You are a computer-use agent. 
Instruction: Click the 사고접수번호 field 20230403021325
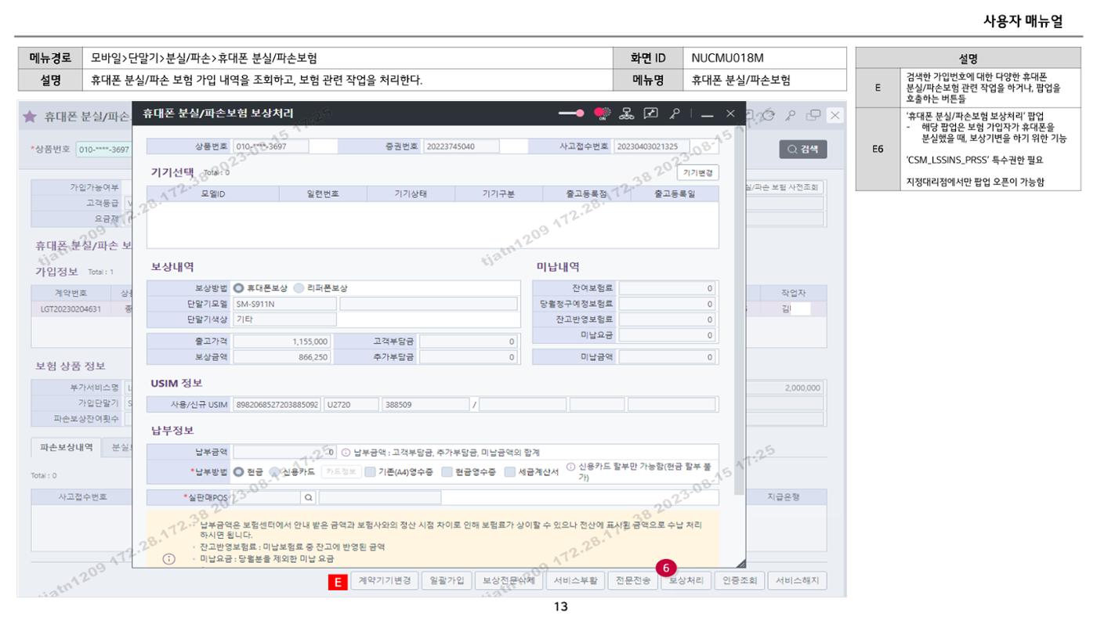(652, 146)
